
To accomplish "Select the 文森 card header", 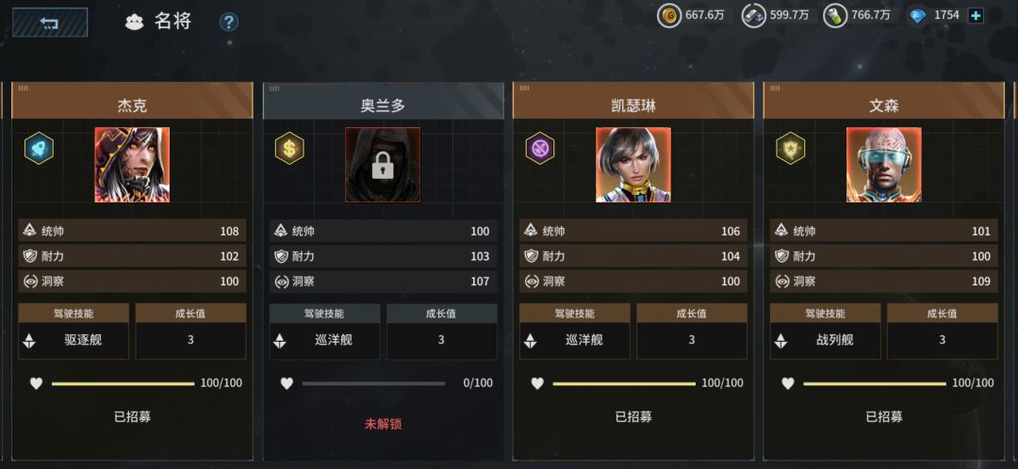I will point(883,101).
